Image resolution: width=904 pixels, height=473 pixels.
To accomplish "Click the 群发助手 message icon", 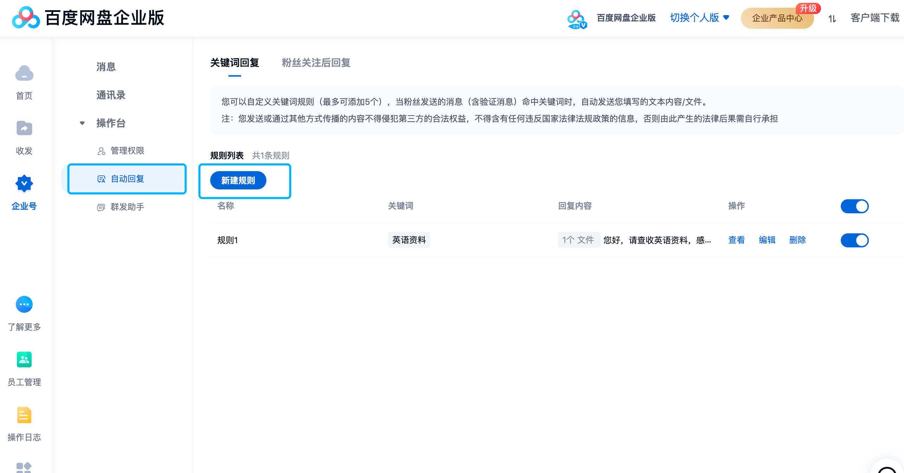I will [x=101, y=207].
